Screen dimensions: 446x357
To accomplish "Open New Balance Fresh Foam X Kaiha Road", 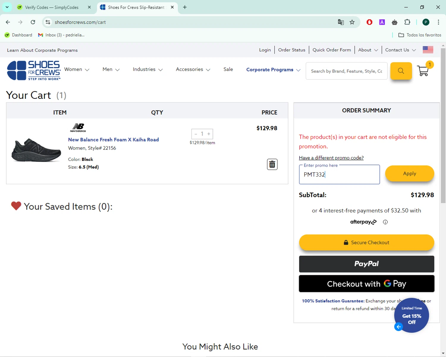I will coord(113,140).
